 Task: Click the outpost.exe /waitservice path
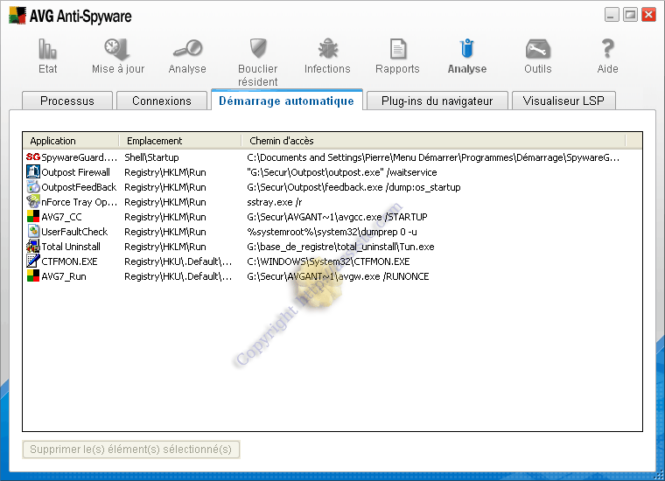(342, 172)
